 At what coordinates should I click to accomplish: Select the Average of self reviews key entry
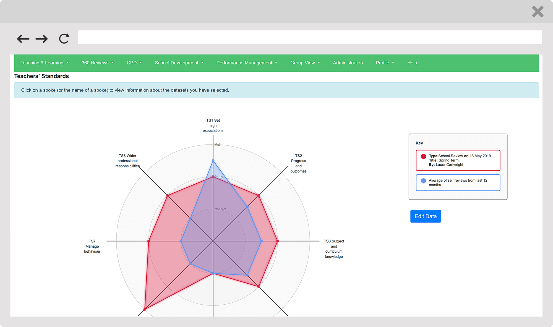[458, 182]
